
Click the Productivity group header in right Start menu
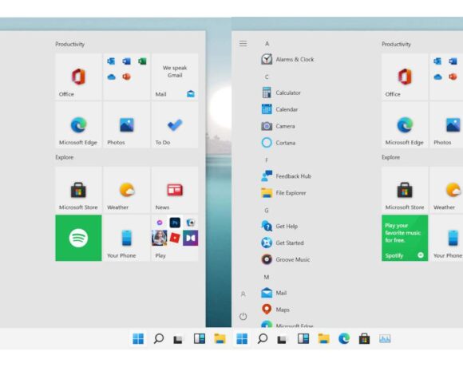click(396, 44)
